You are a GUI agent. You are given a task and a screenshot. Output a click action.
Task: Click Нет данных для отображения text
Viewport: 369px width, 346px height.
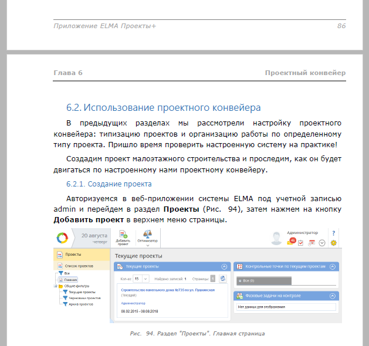coord(262,307)
